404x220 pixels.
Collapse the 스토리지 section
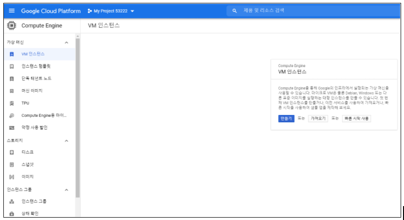(66, 140)
